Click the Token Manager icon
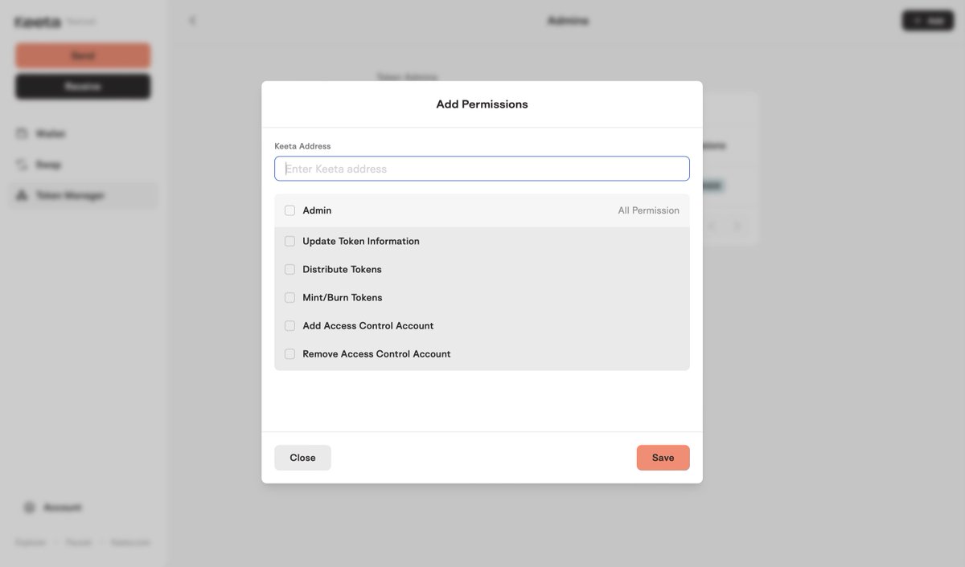 [22, 195]
